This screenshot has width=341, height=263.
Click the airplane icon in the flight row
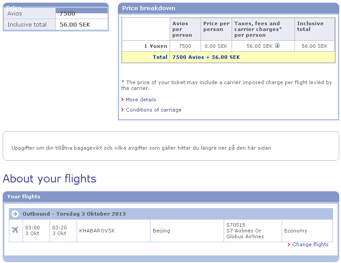(x=15, y=230)
